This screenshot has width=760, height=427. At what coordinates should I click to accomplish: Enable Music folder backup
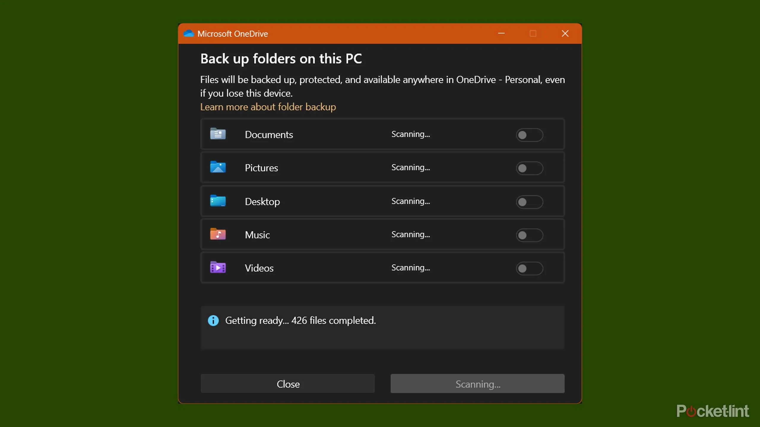pyautogui.click(x=529, y=235)
